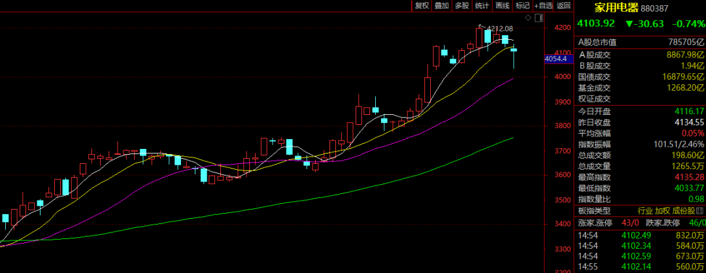The width and height of the screenshot is (706, 273).
Task: Click the 最低指数 value 4033.77
Action: [690, 189]
